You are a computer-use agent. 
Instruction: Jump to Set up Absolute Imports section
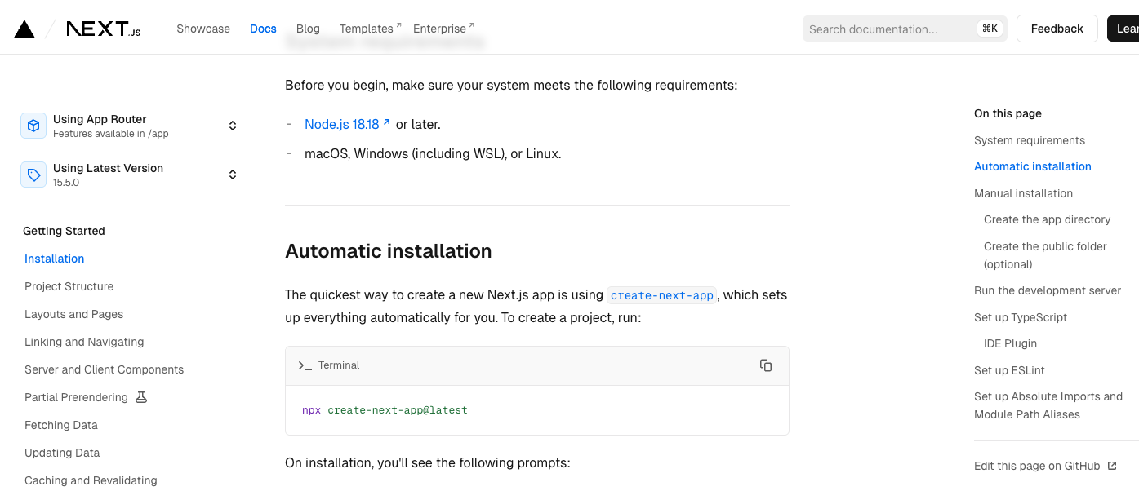(1048, 405)
